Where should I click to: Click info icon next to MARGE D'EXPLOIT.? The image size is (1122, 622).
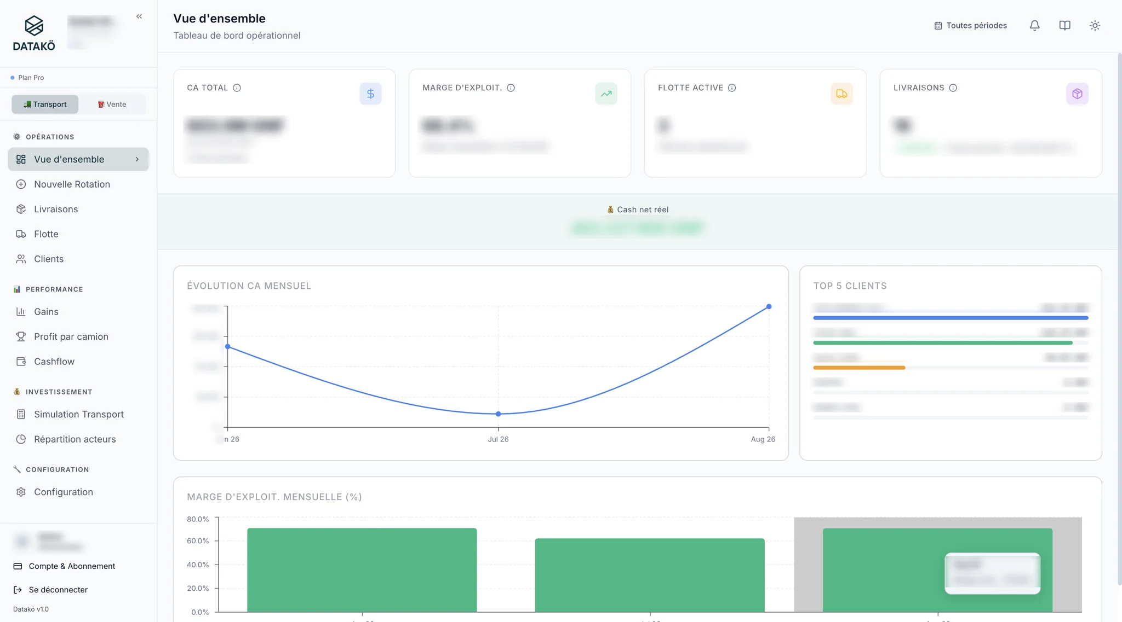coord(511,88)
